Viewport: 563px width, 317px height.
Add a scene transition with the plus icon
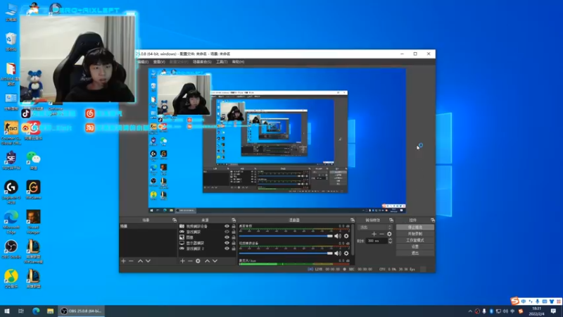(374, 234)
